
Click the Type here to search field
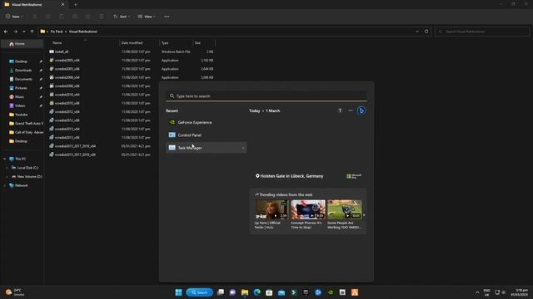tap(266, 96)
